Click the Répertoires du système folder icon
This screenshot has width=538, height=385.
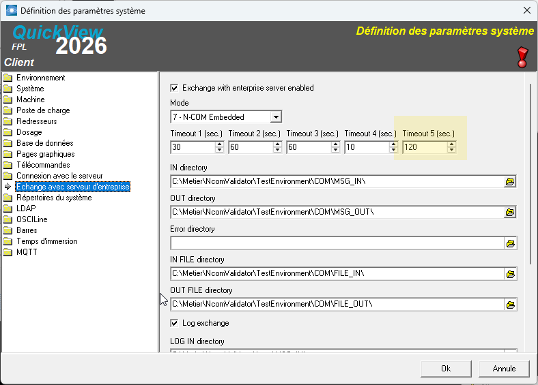[8, 198]
